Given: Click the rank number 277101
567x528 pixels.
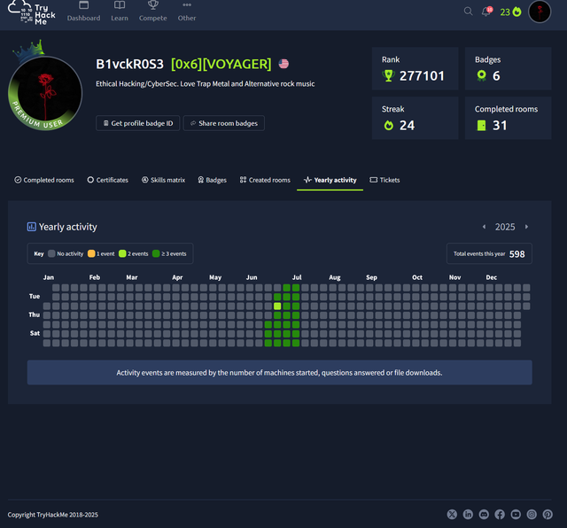Looking at the screenshot, I should tap(422, 76).
